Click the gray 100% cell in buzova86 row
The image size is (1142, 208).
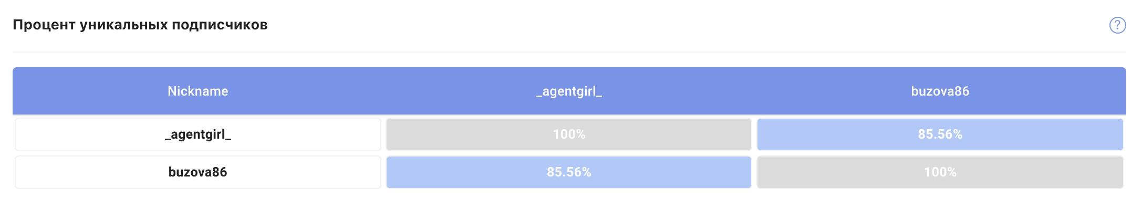[x=940, y=172]
